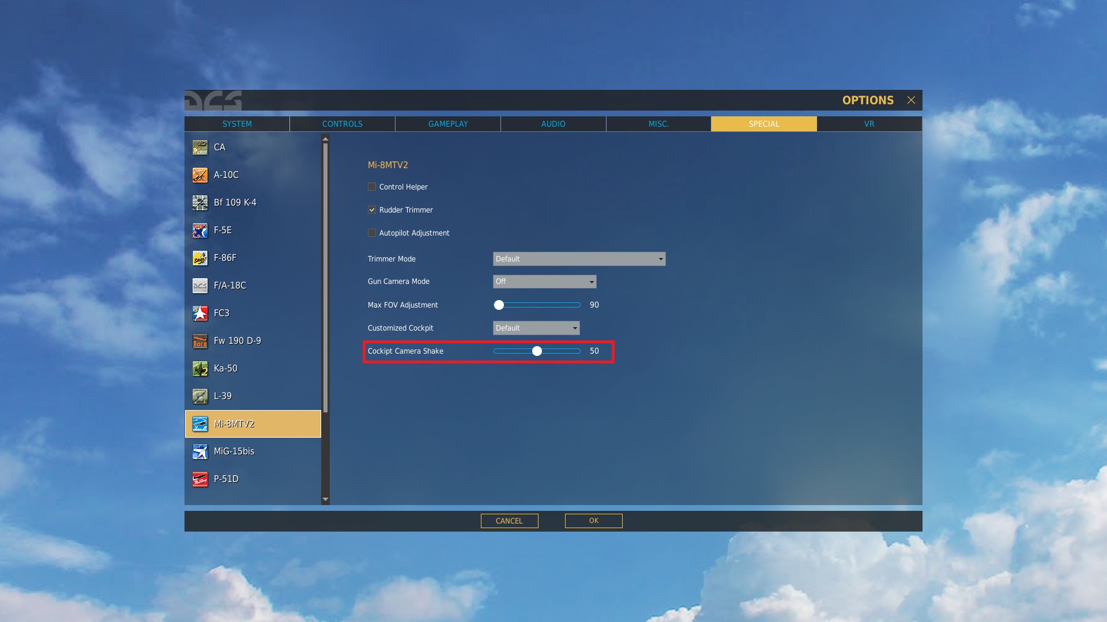Switch to the MISC. tab
The width and height of the screenshot is (1107, 622).
coord(658,124)
